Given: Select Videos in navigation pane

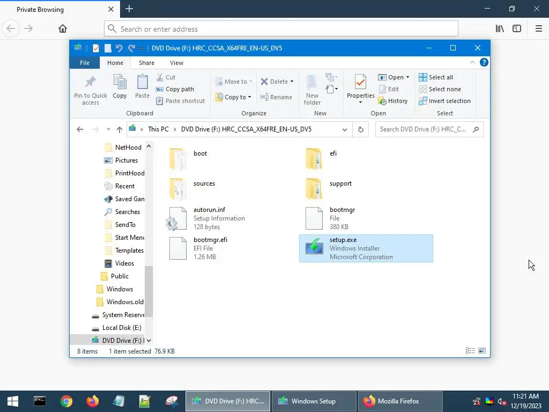Looking at the screenshot, I should [120, 263].
